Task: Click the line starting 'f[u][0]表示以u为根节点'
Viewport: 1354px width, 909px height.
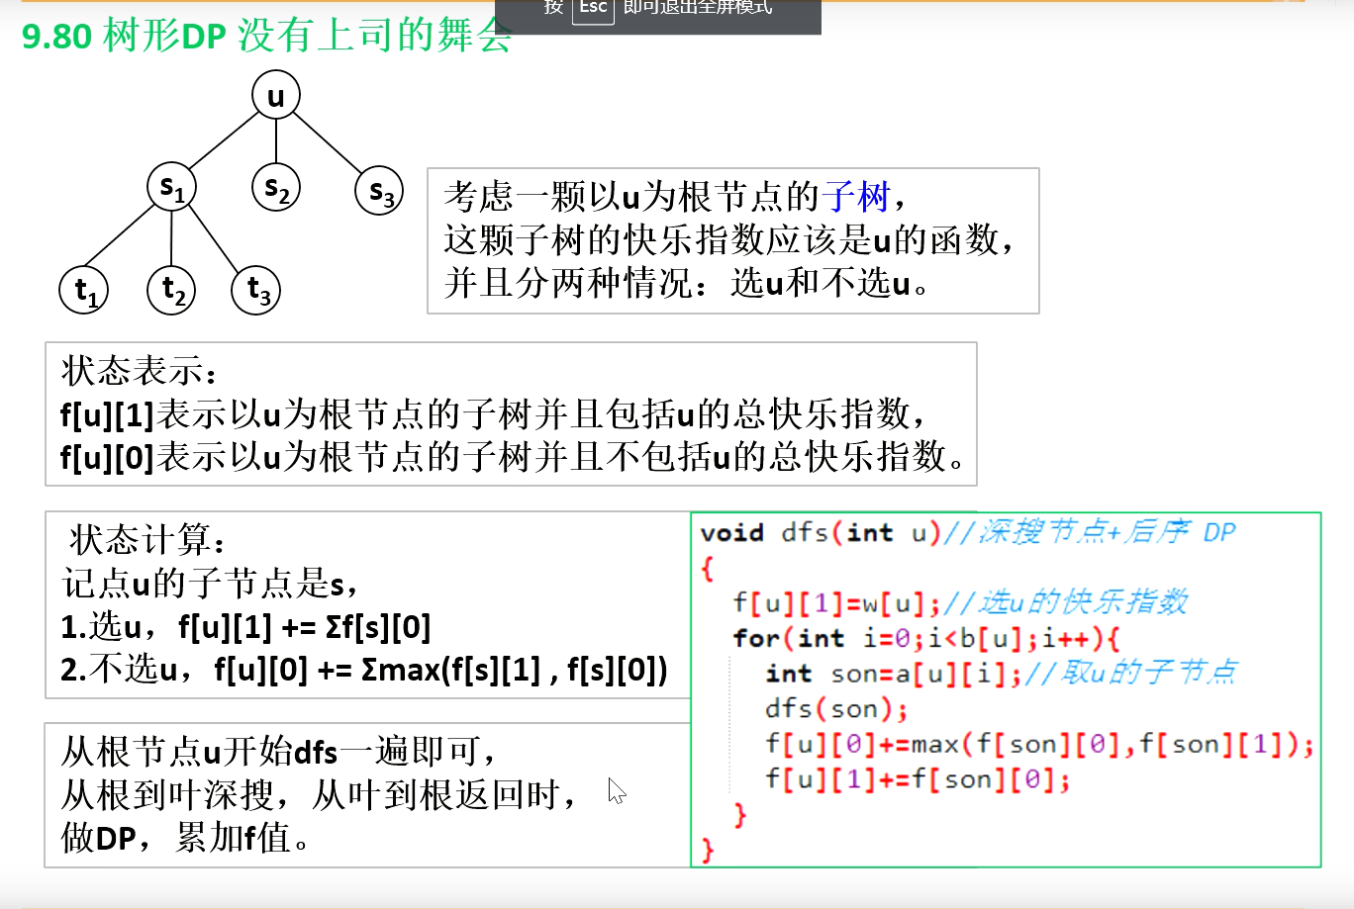Action: [x=513, y=456]
